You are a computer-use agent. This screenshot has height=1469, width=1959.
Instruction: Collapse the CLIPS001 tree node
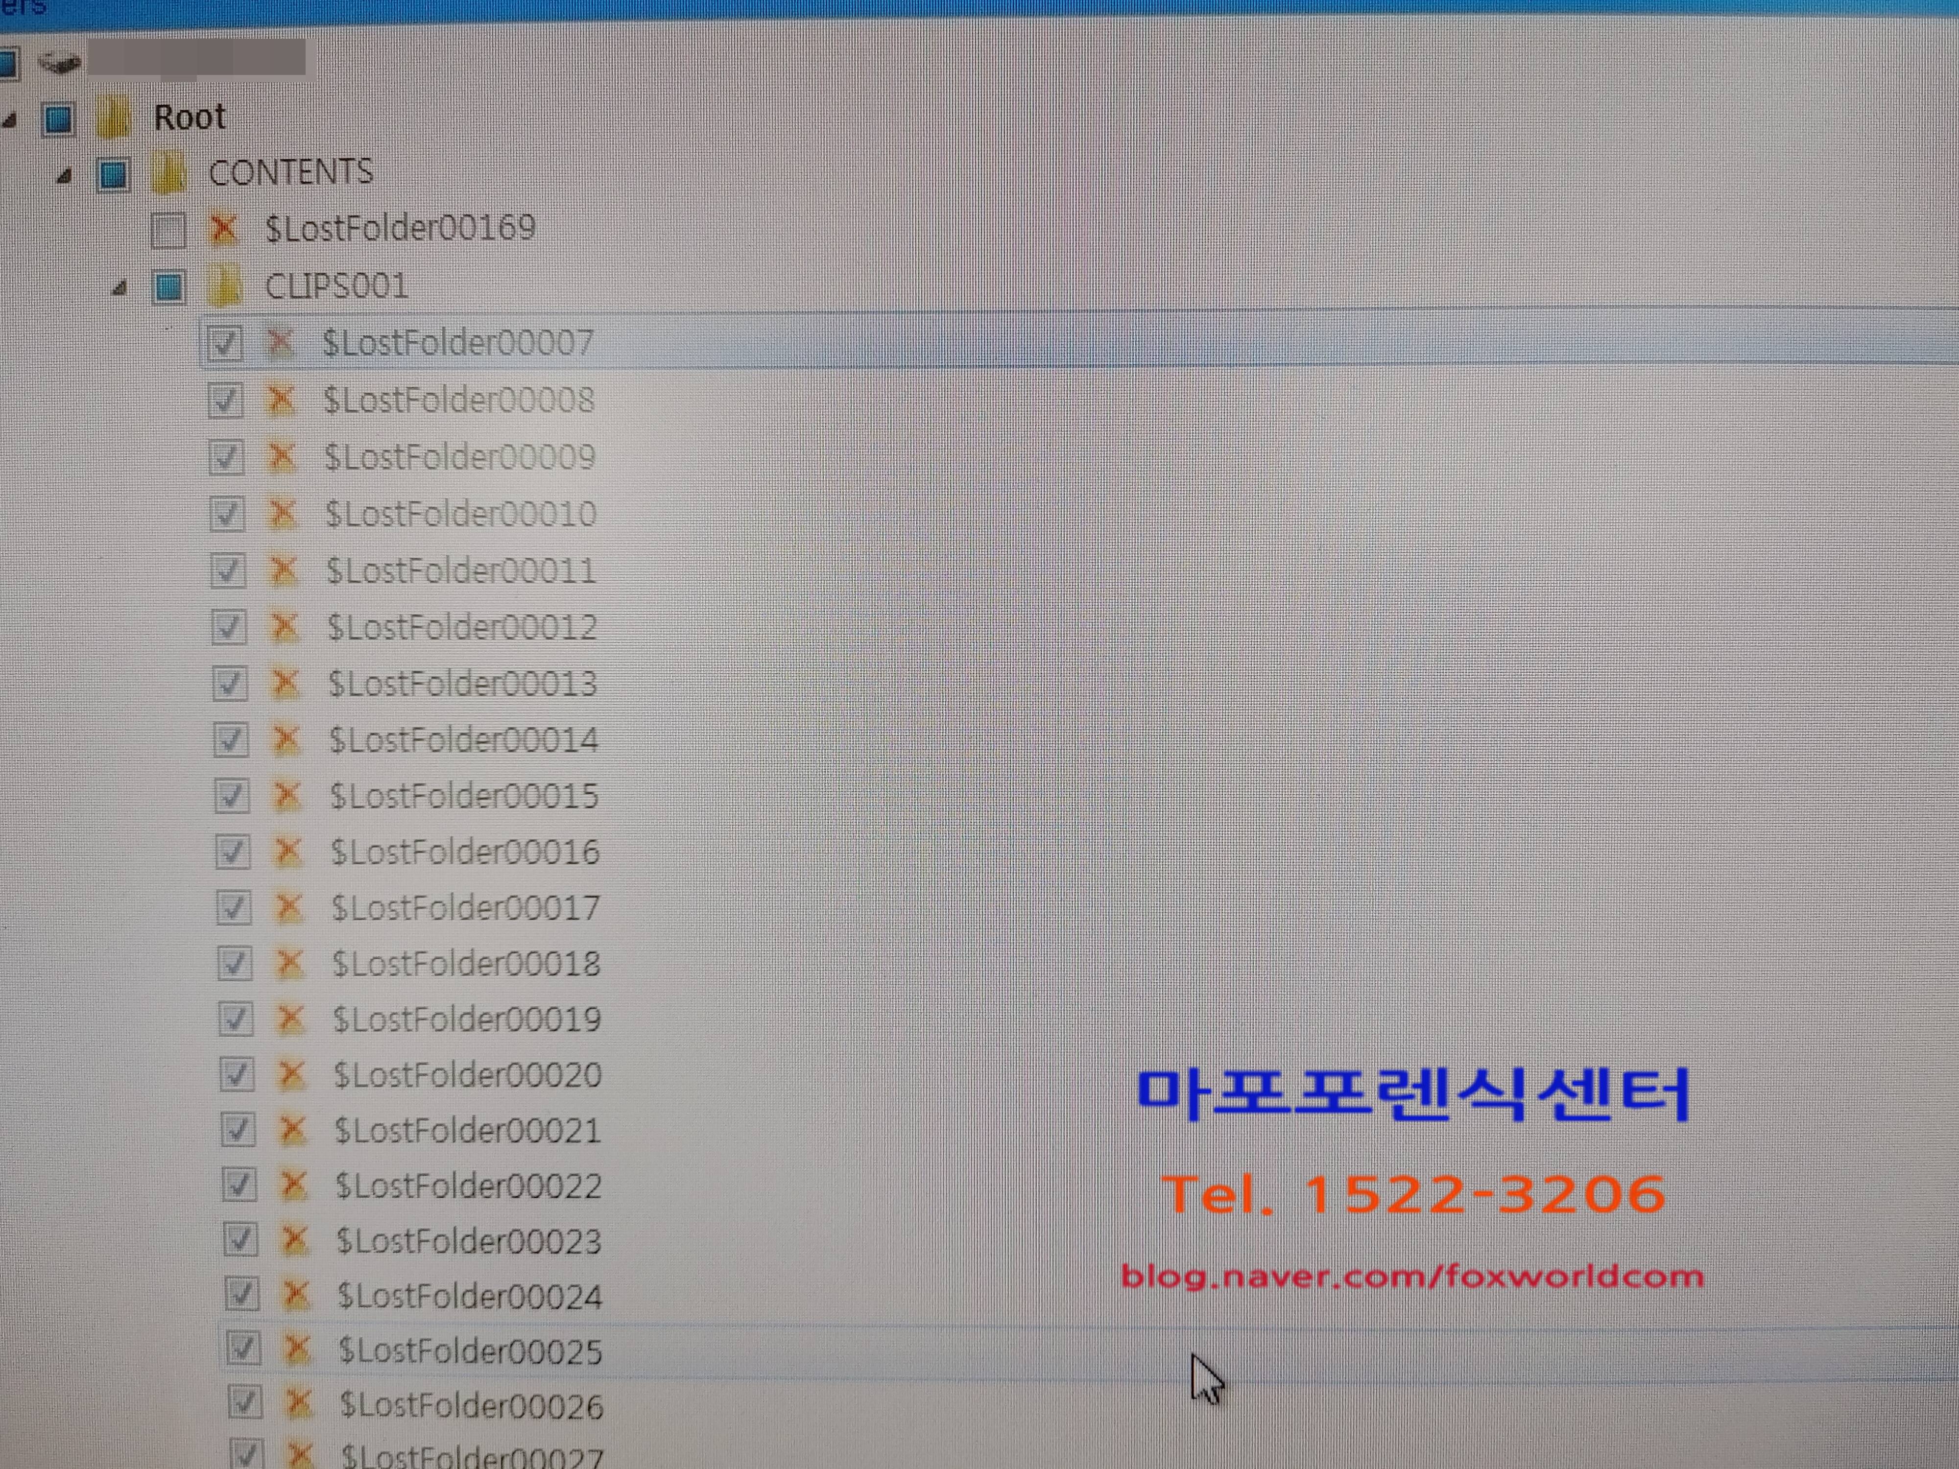tap(119, 288)
